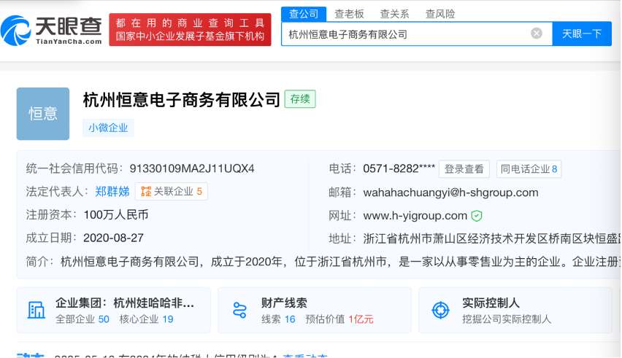
Task: Open 同电话企业 8 list
Action: click(x=529, y=169)
